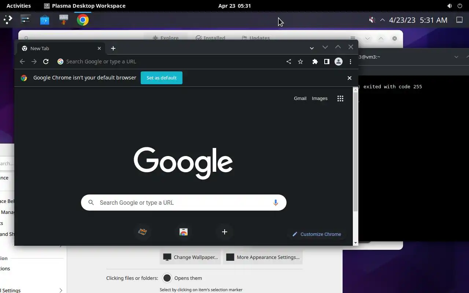Click the installer icon in the panel
Screen dimensions: 469x293
64,20
